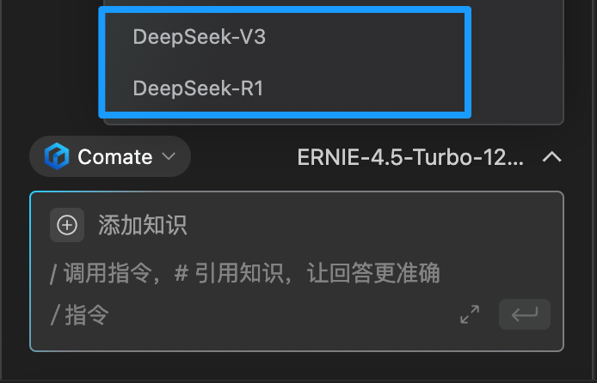
Task: Click the Comate cube logo icon
Action: click(57, 156)
